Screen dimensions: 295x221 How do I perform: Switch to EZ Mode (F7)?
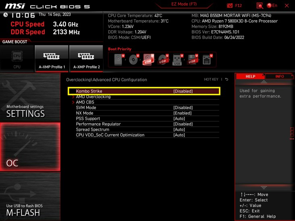click(x=184, y=4)
